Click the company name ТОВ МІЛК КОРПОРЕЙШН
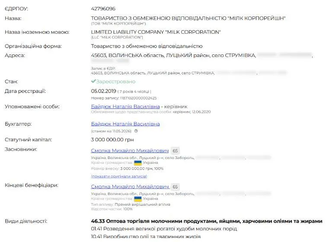 pos(188,18)
